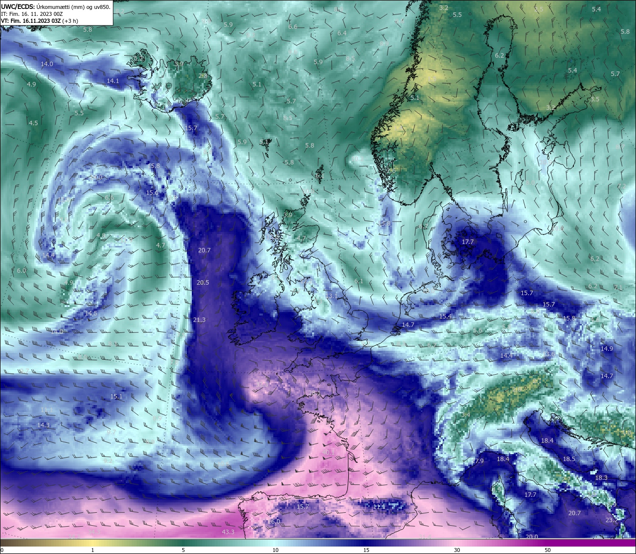Click the 18.3 value on the map
This screenshot has height=554, width=636.
click(x=601, y=477)
